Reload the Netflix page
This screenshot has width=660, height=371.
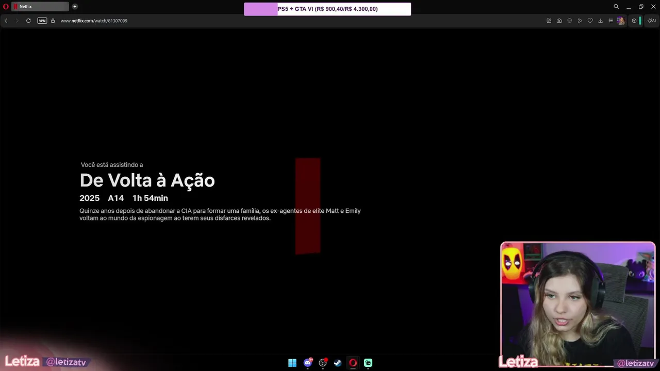(28, 21)
